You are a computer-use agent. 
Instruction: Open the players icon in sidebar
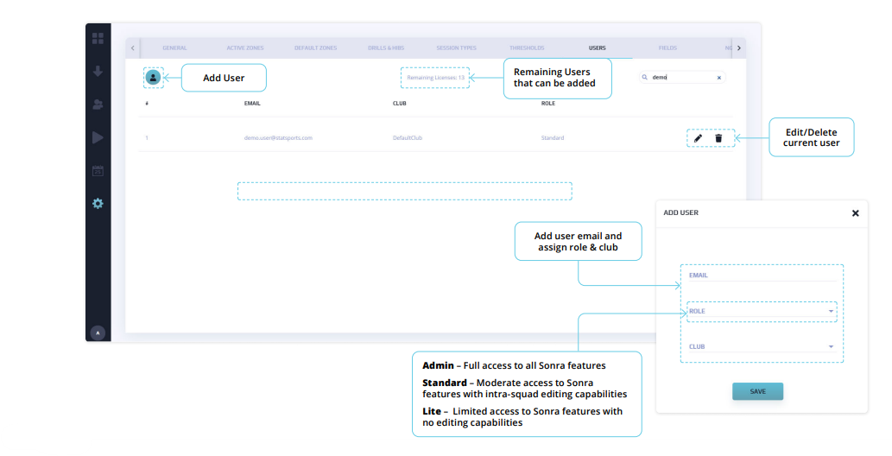98,104
